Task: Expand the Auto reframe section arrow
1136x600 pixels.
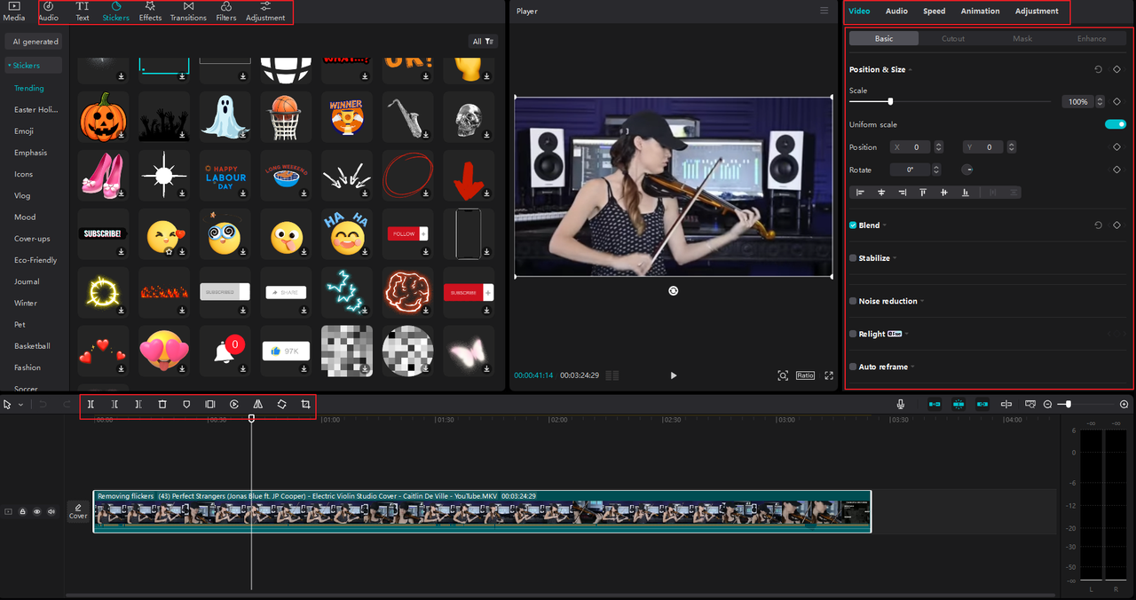Action: 912,367
